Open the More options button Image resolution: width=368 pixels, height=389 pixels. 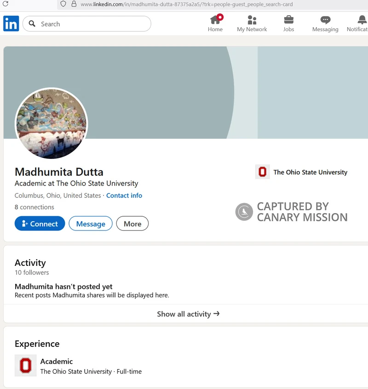pyautogui.click(x=132, y=224)
